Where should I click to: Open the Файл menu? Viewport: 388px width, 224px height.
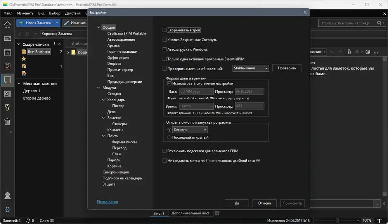[8, 13]
